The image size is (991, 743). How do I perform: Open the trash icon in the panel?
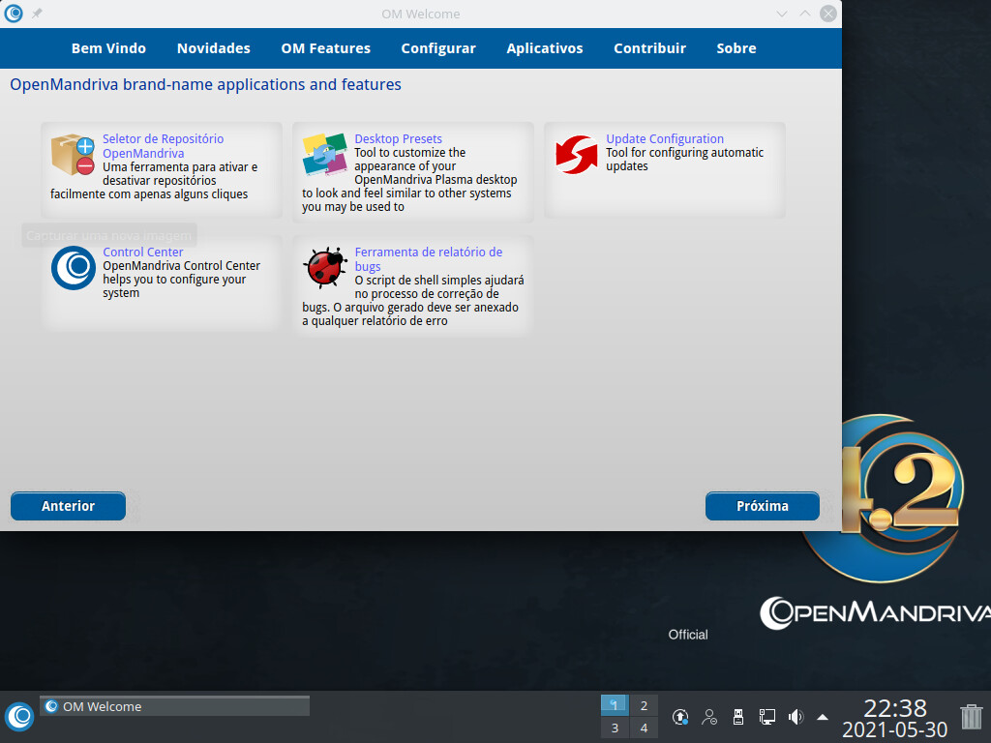(972, 717)
